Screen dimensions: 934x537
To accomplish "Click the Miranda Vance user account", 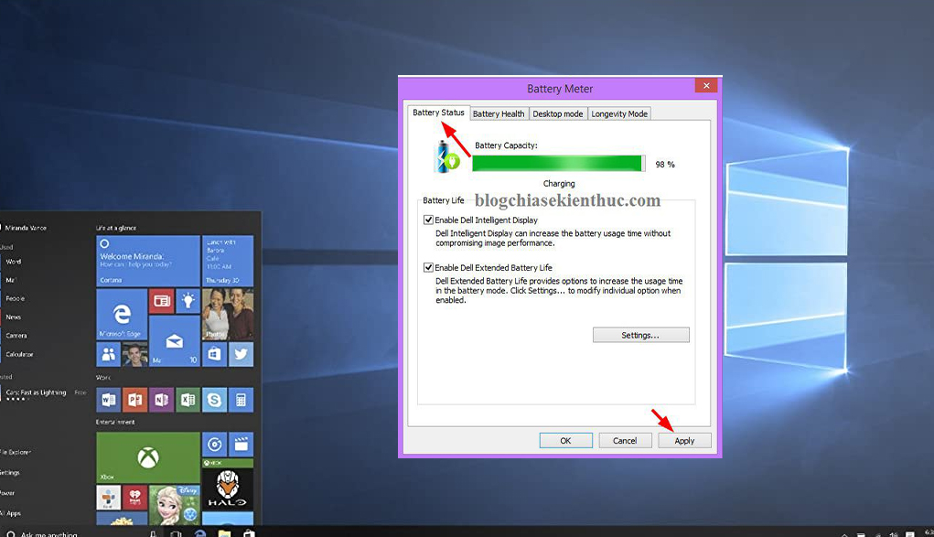I will tap(24, 228).
